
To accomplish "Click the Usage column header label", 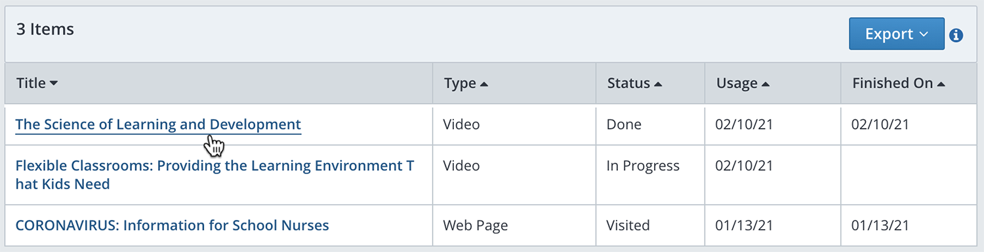I will click(x=737, y=83).
